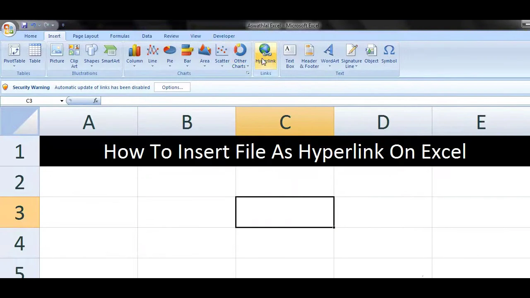Click inside the formula bar
The height and width of the screenshot is (298, 530).
tap(315, 101)
